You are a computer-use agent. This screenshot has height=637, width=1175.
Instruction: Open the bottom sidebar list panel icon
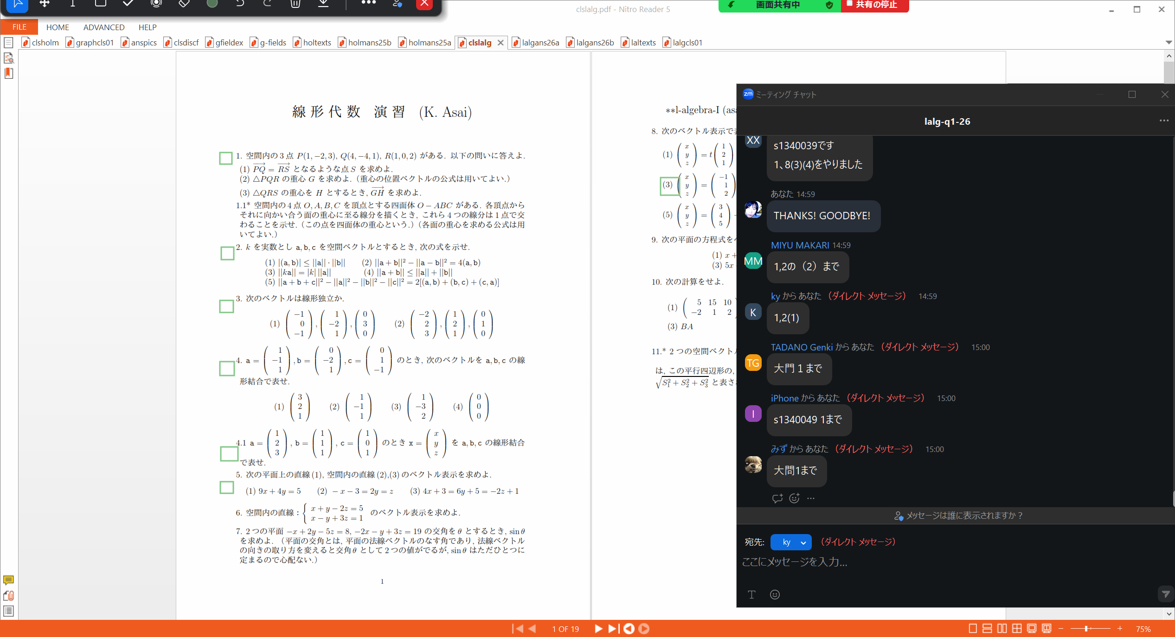pos(8,611)
